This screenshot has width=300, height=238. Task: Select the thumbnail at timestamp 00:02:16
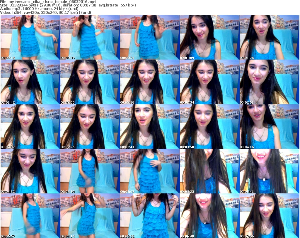pyautogui.click(x=150, y=82)
